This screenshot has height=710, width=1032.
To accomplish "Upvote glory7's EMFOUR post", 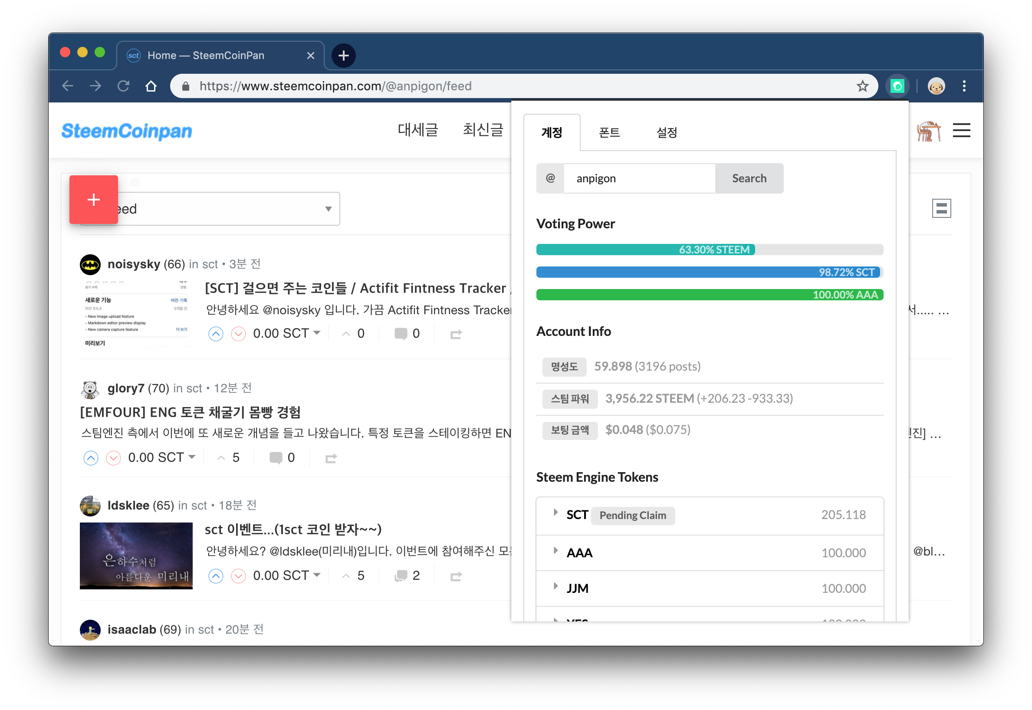I will [91, 458].
